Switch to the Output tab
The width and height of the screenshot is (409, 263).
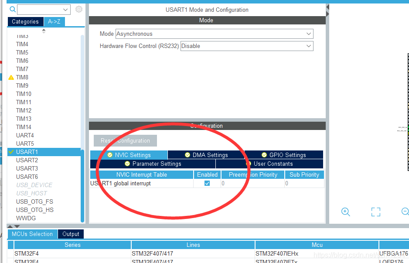pyautogui.click(x=70, y=234)
